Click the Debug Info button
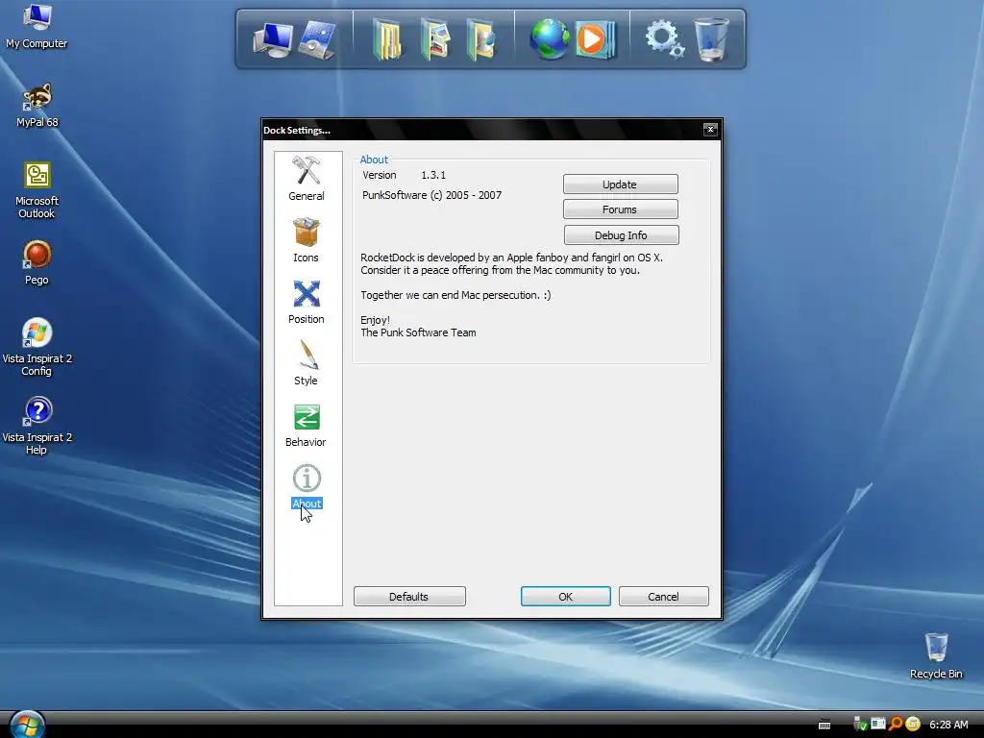The image size is (984, 738). [x=622, y=235]
